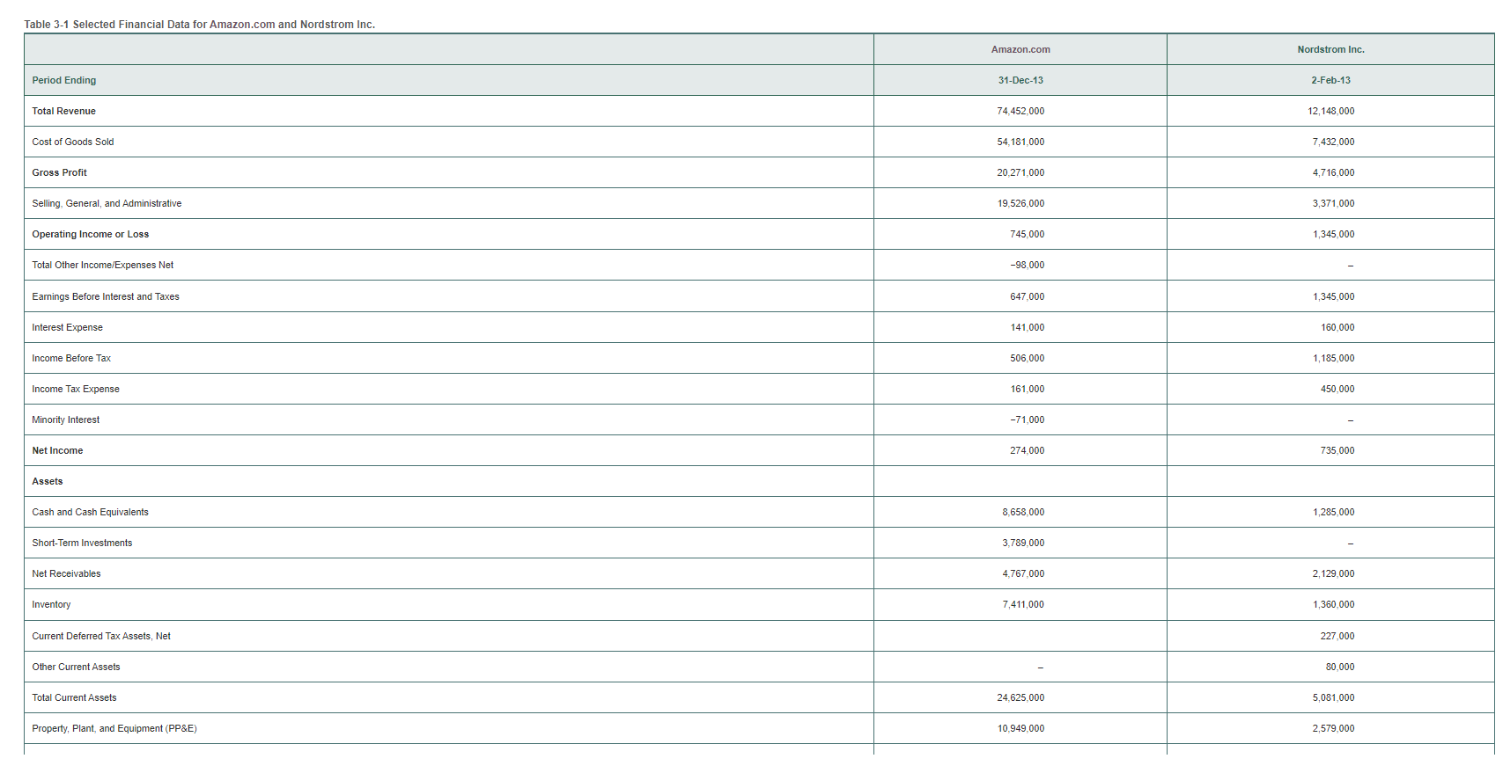The image size is (1503, 766).
Task: Click Amazon other income value −98,000
Action: click(x=1028, y=265)
